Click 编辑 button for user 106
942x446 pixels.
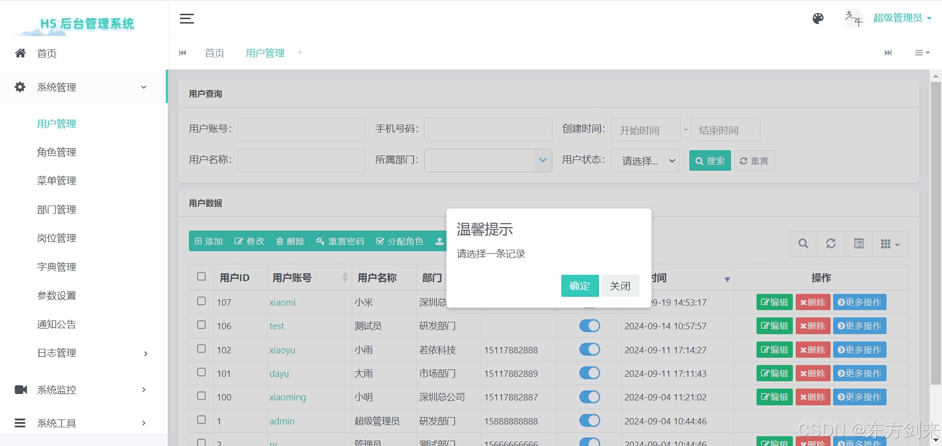(x=774, y=326)
